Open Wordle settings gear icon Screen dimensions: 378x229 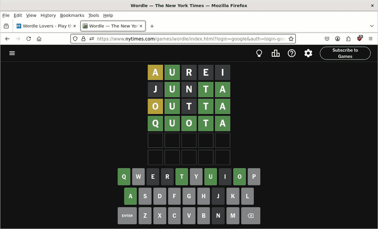(x=308, y=53)
